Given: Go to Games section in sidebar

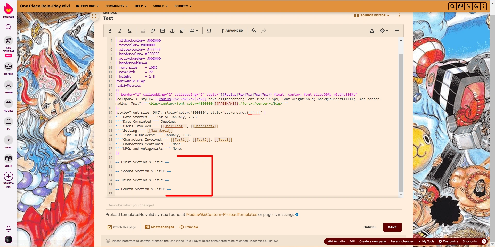Looking at the screenshot, I should [9, 69].
